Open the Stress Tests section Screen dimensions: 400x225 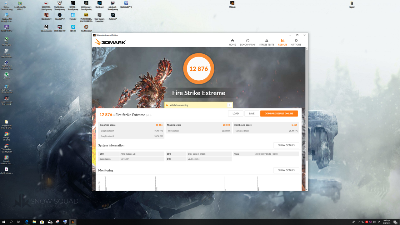pyautogui.click(x=267, y=42)
